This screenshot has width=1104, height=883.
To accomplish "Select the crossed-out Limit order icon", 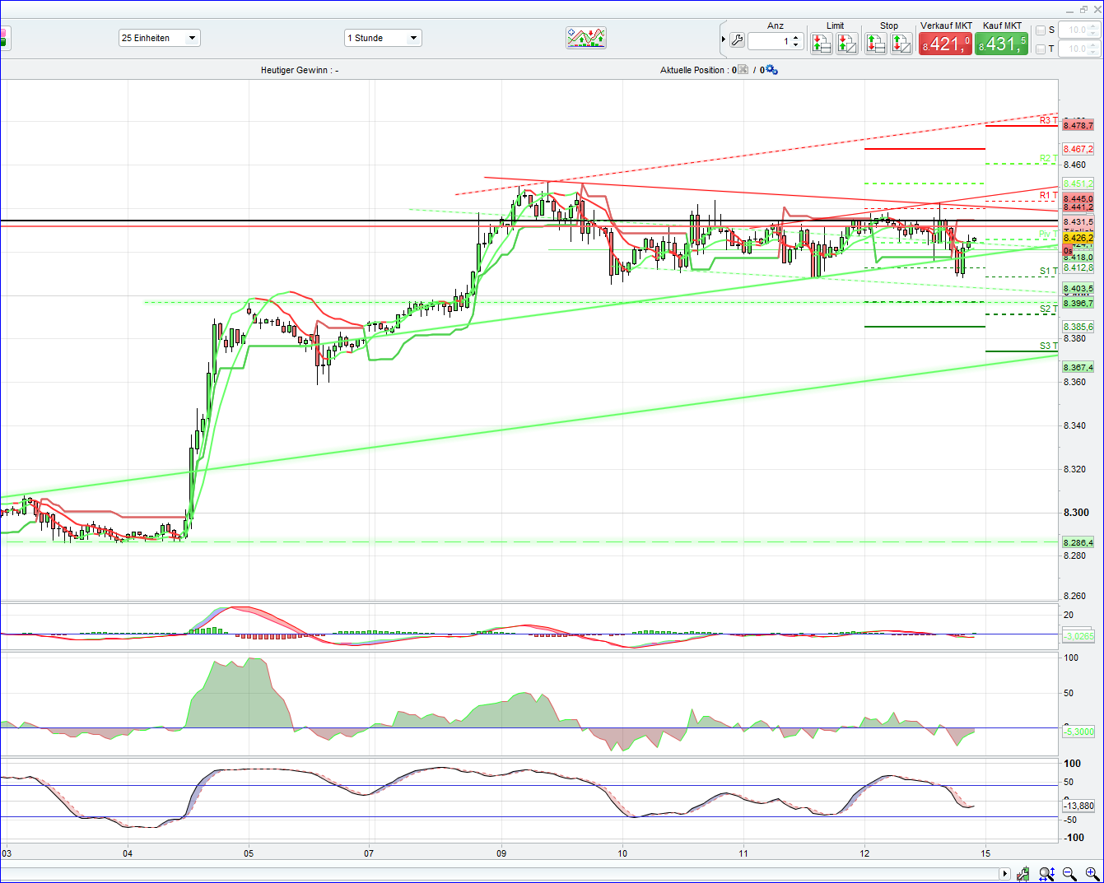I will pos(847,43).
